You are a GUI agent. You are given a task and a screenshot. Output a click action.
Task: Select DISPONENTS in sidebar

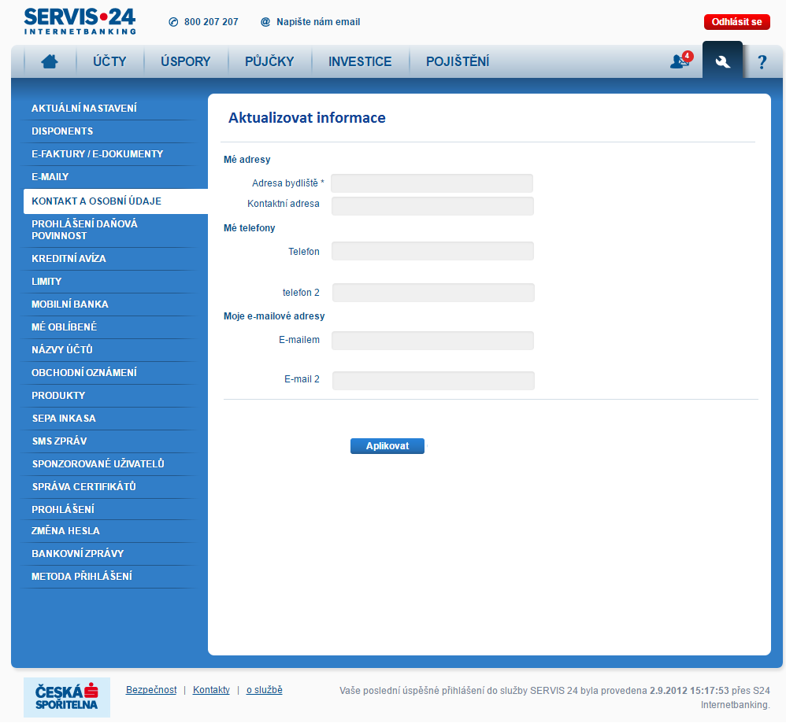click(63, 131)
